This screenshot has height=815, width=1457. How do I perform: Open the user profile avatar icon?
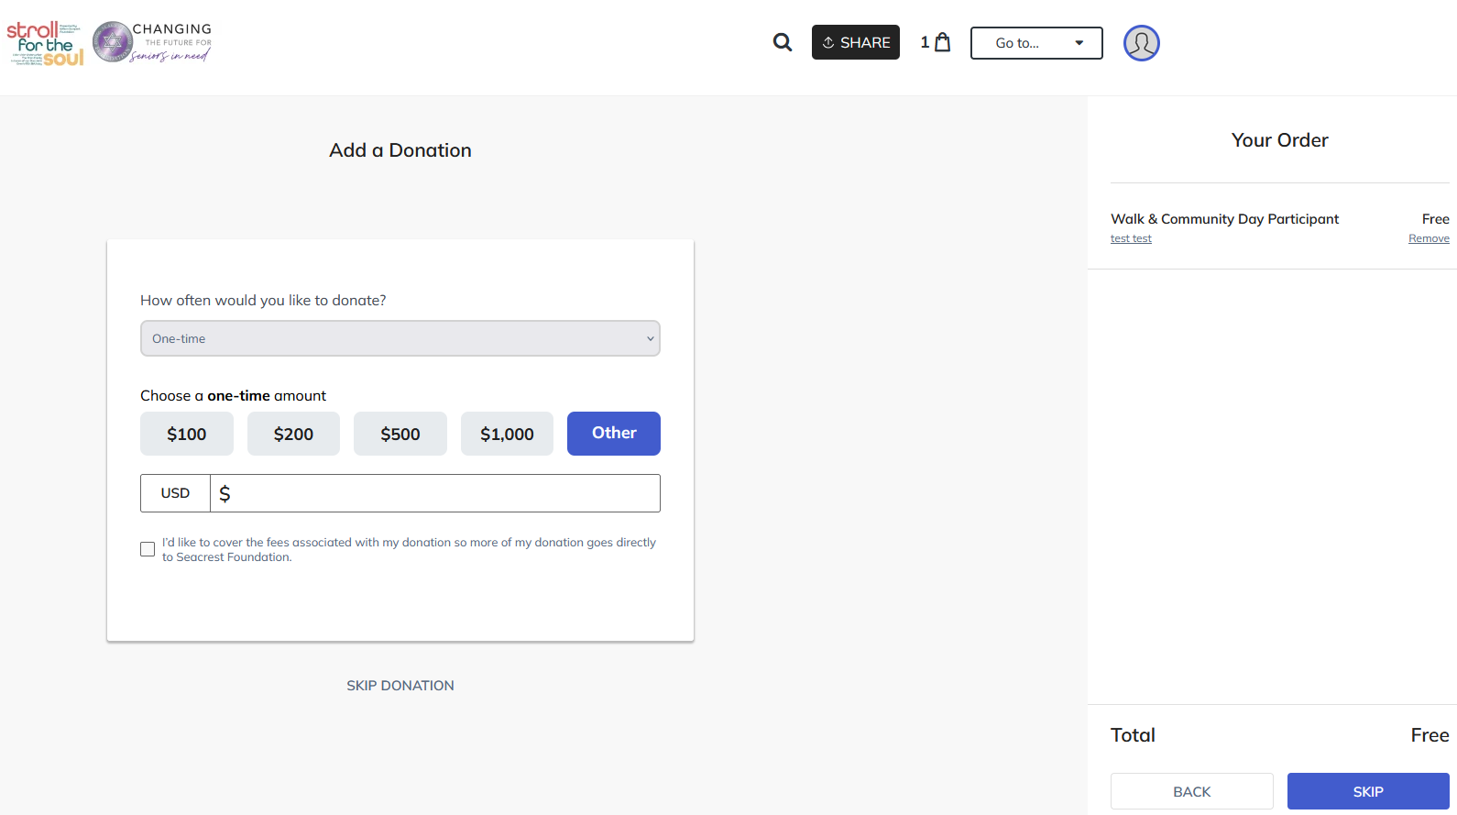(1141, 43)
